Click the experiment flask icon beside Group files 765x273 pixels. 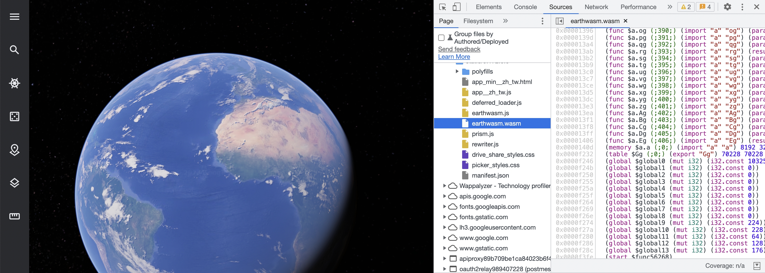(x=450, y=37)
